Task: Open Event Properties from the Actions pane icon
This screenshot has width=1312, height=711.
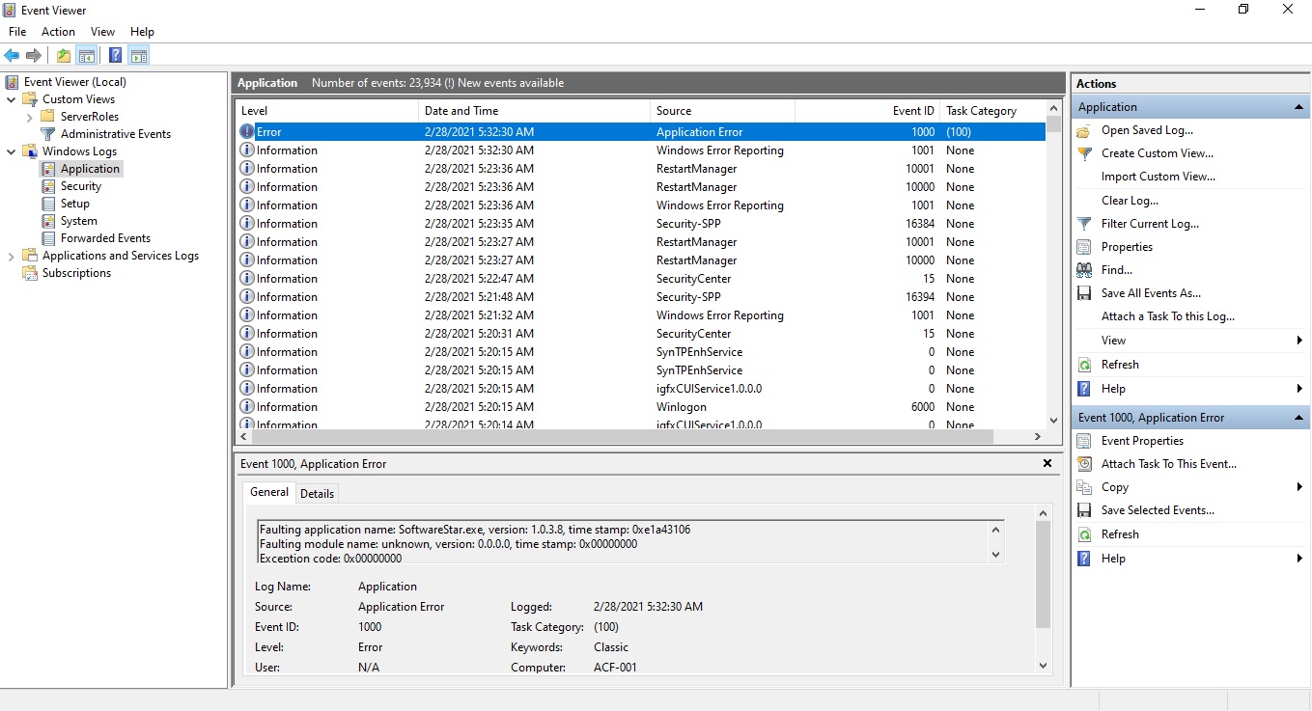Action: pos(1083,440)
